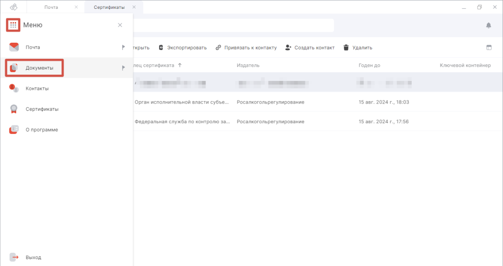The image size is (503, 266).
Task: Click the Контакты people icon
Action: 14,88
